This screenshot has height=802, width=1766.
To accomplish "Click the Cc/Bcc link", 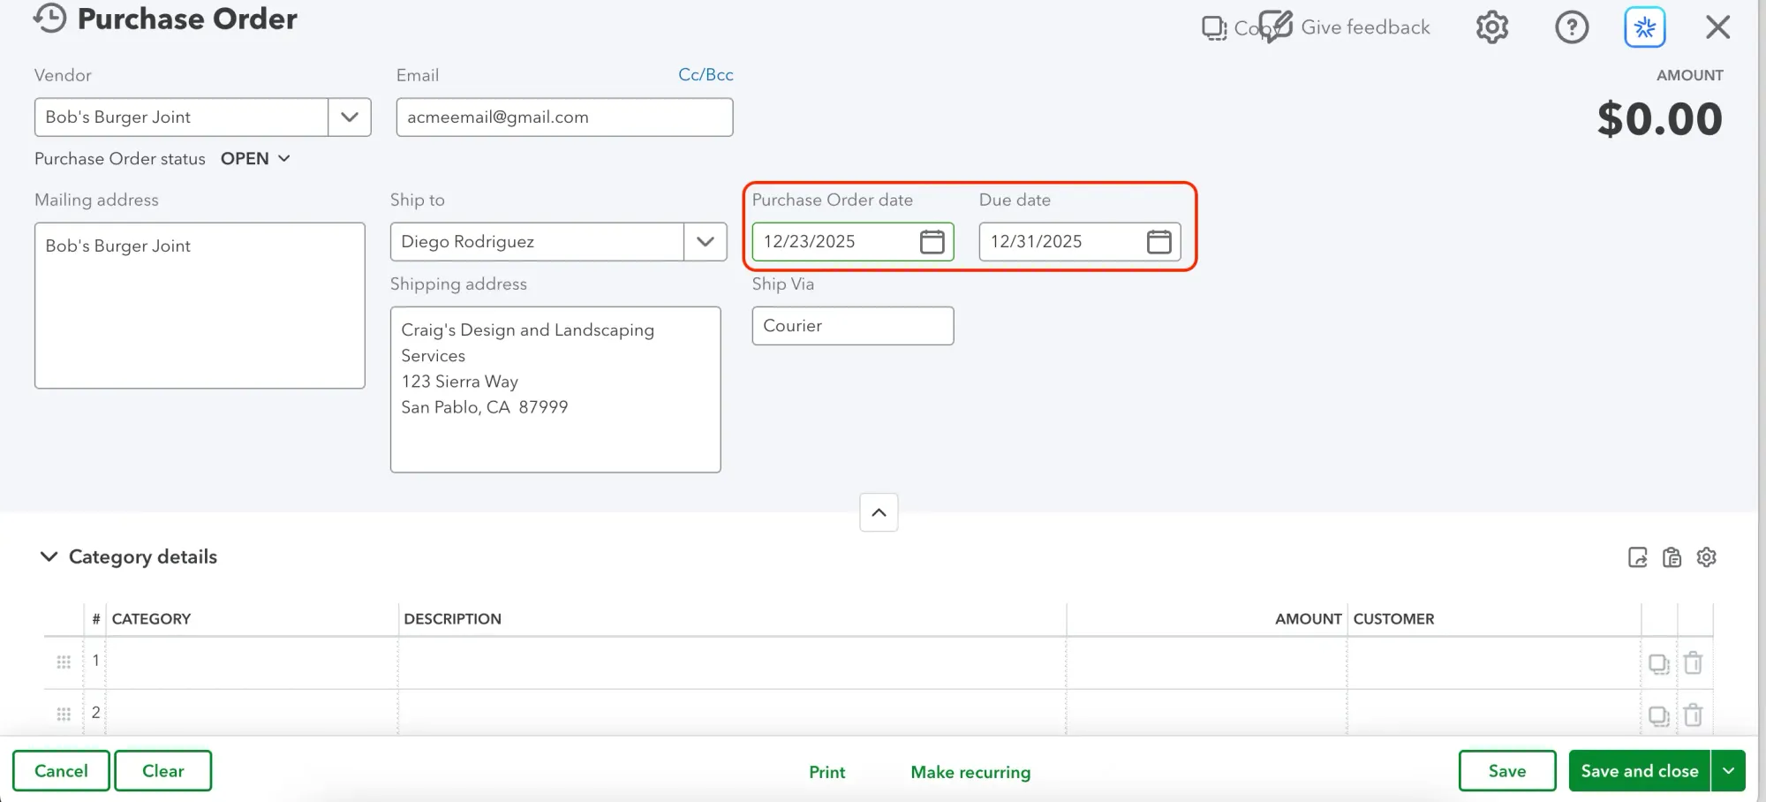I will 705,74.
